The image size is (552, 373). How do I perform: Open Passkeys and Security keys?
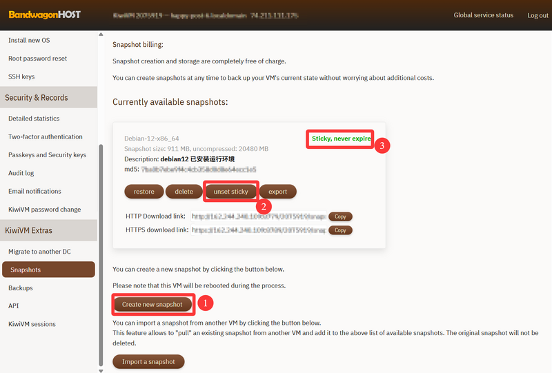tap(47, 155)
